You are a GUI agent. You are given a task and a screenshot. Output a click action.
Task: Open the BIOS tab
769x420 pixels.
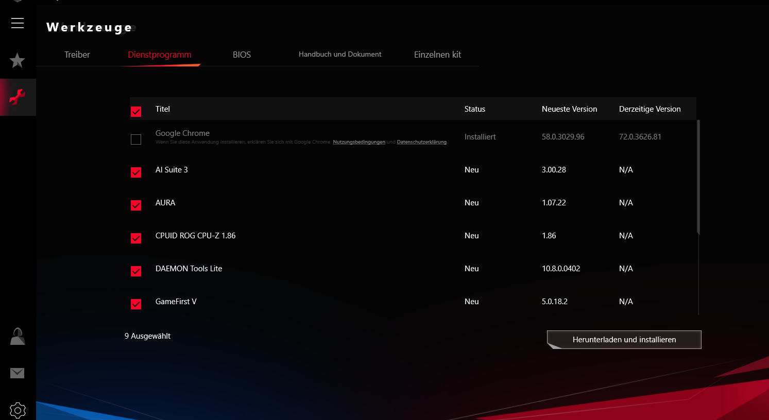tap(242, 55)
